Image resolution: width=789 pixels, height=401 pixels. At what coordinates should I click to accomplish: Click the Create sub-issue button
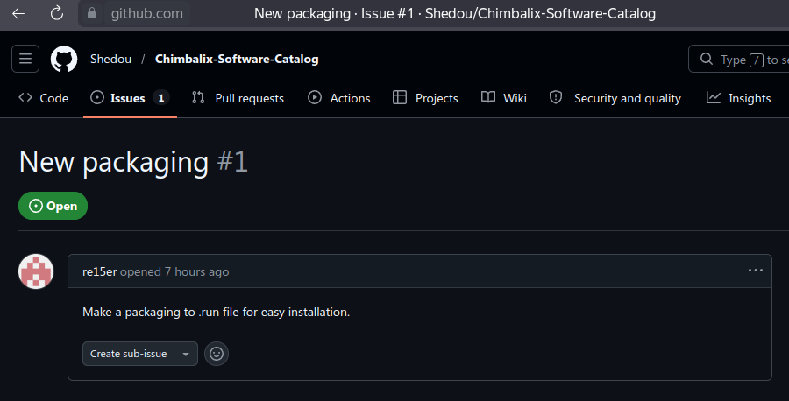(x=128, y=354)
